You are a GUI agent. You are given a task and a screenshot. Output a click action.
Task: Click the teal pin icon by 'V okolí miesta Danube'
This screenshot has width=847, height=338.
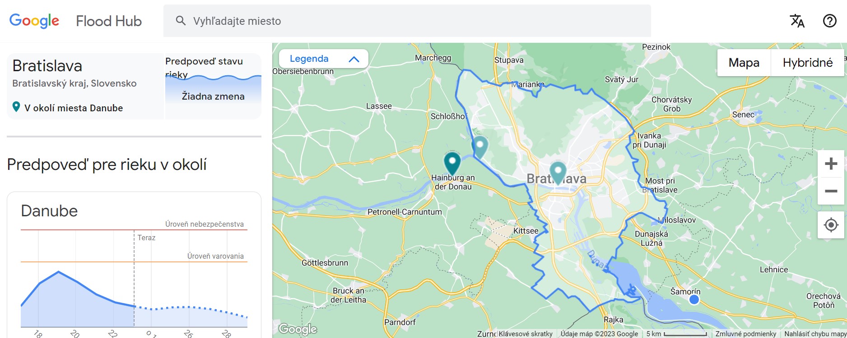(x=16, y=107)
